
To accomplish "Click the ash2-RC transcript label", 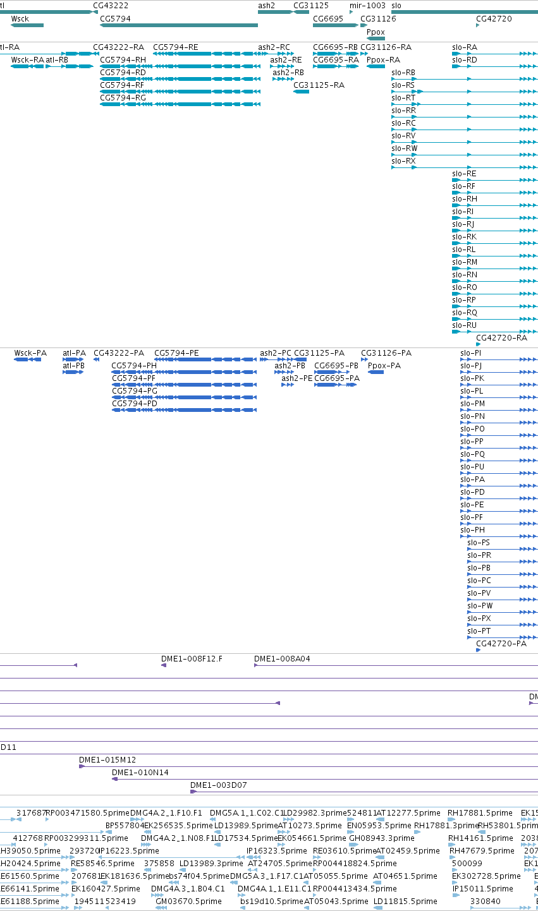I will (274, 47).
